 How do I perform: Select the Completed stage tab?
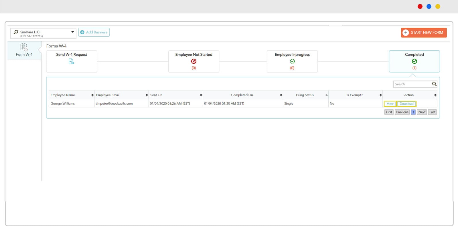414,61
